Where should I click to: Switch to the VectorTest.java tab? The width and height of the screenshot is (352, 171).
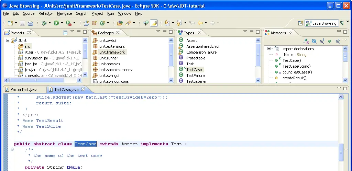click(x=24, y=90)
